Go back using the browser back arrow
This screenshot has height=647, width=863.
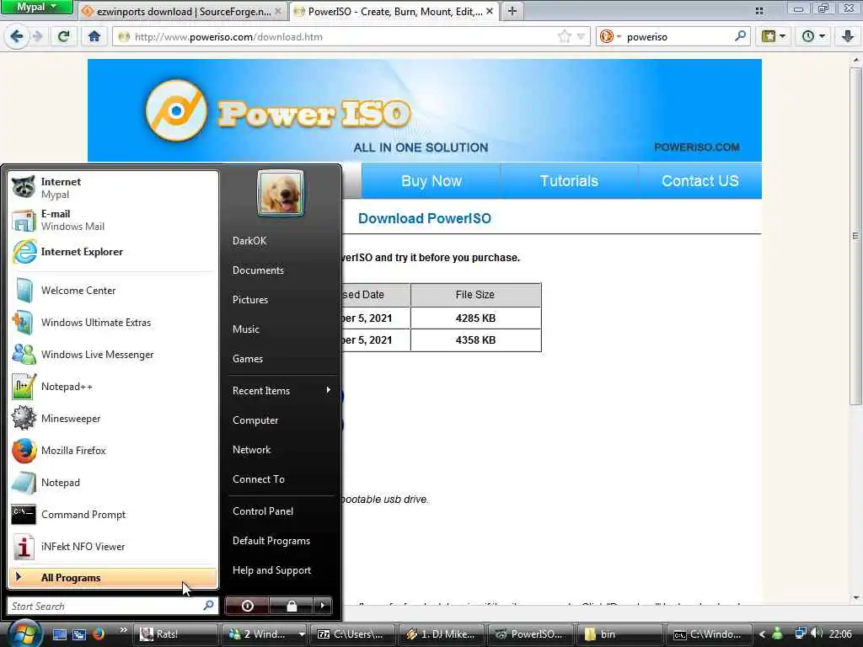click(17, 36)
